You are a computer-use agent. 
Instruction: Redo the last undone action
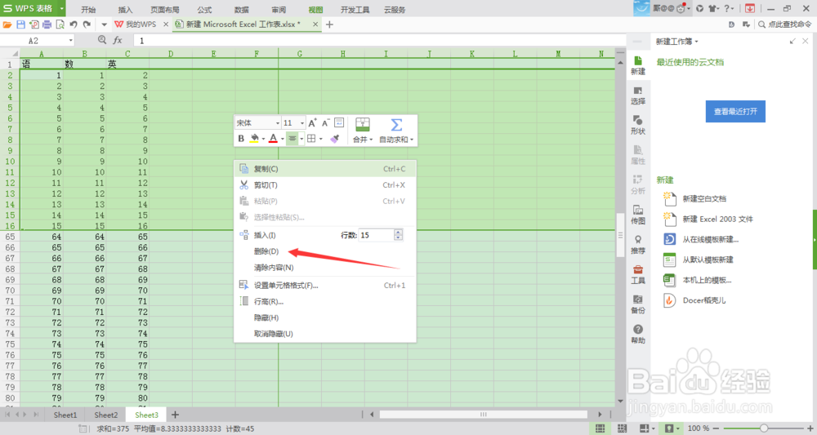tap(87, 24)
